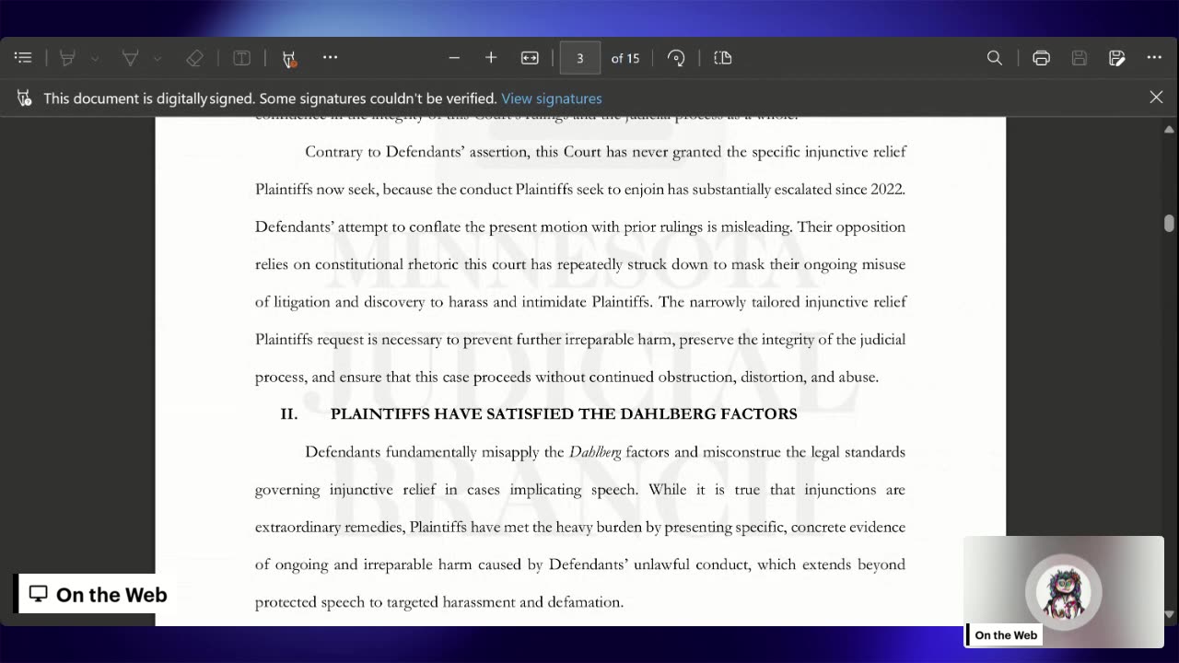Click the Save as icon
1179x663 pixels.
click(x=1117, y=58)
